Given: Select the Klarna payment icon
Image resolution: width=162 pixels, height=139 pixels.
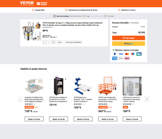Looking at the screenshot, I should click(127, 58).
